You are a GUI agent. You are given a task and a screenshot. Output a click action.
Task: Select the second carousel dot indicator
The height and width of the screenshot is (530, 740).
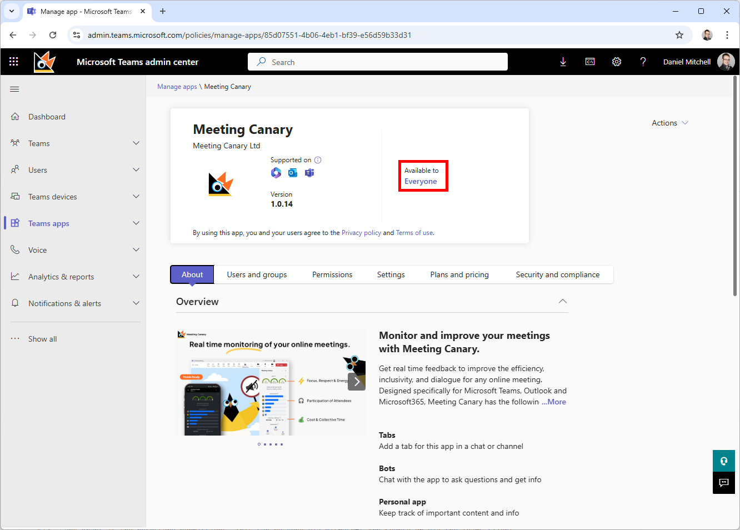(265, 444)
